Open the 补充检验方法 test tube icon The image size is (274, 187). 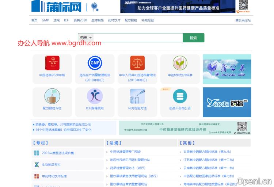tap(137, 96)
